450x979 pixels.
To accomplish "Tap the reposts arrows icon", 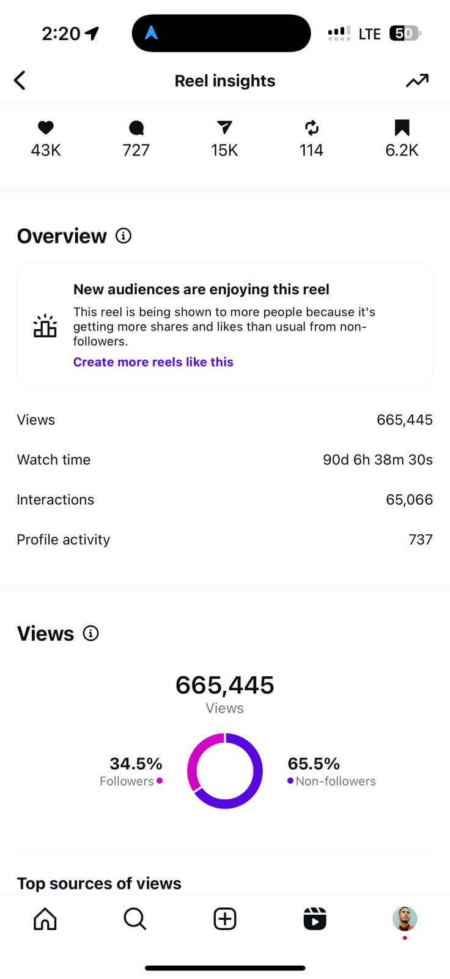I will pos(311,127).
